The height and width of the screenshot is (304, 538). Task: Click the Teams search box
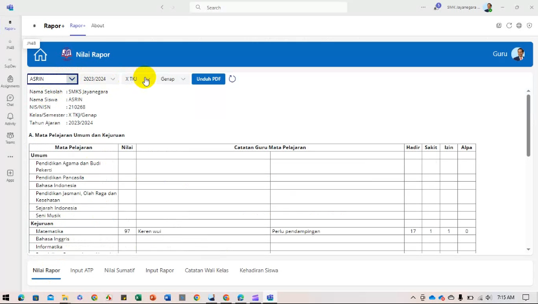pos(268,7)
